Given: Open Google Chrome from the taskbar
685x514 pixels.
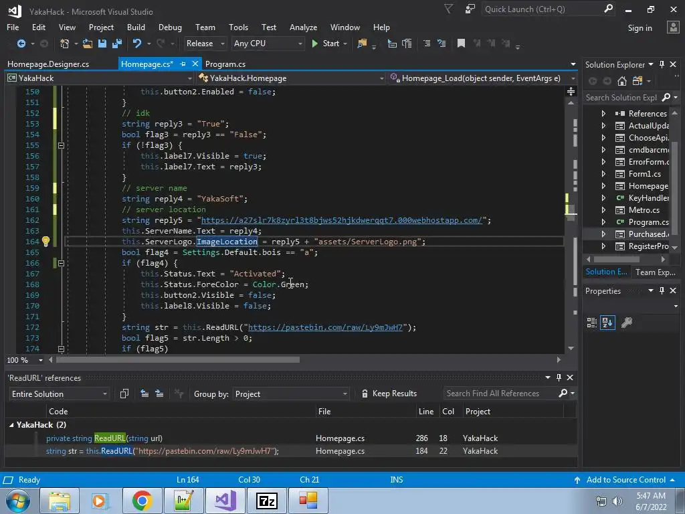Looking at the screenshot, I should click(x=142, y=501).
